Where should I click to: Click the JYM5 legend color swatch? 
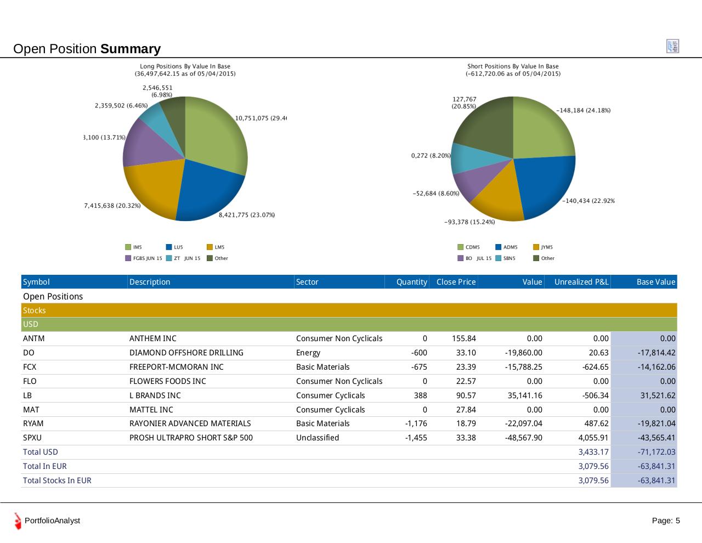536,247
